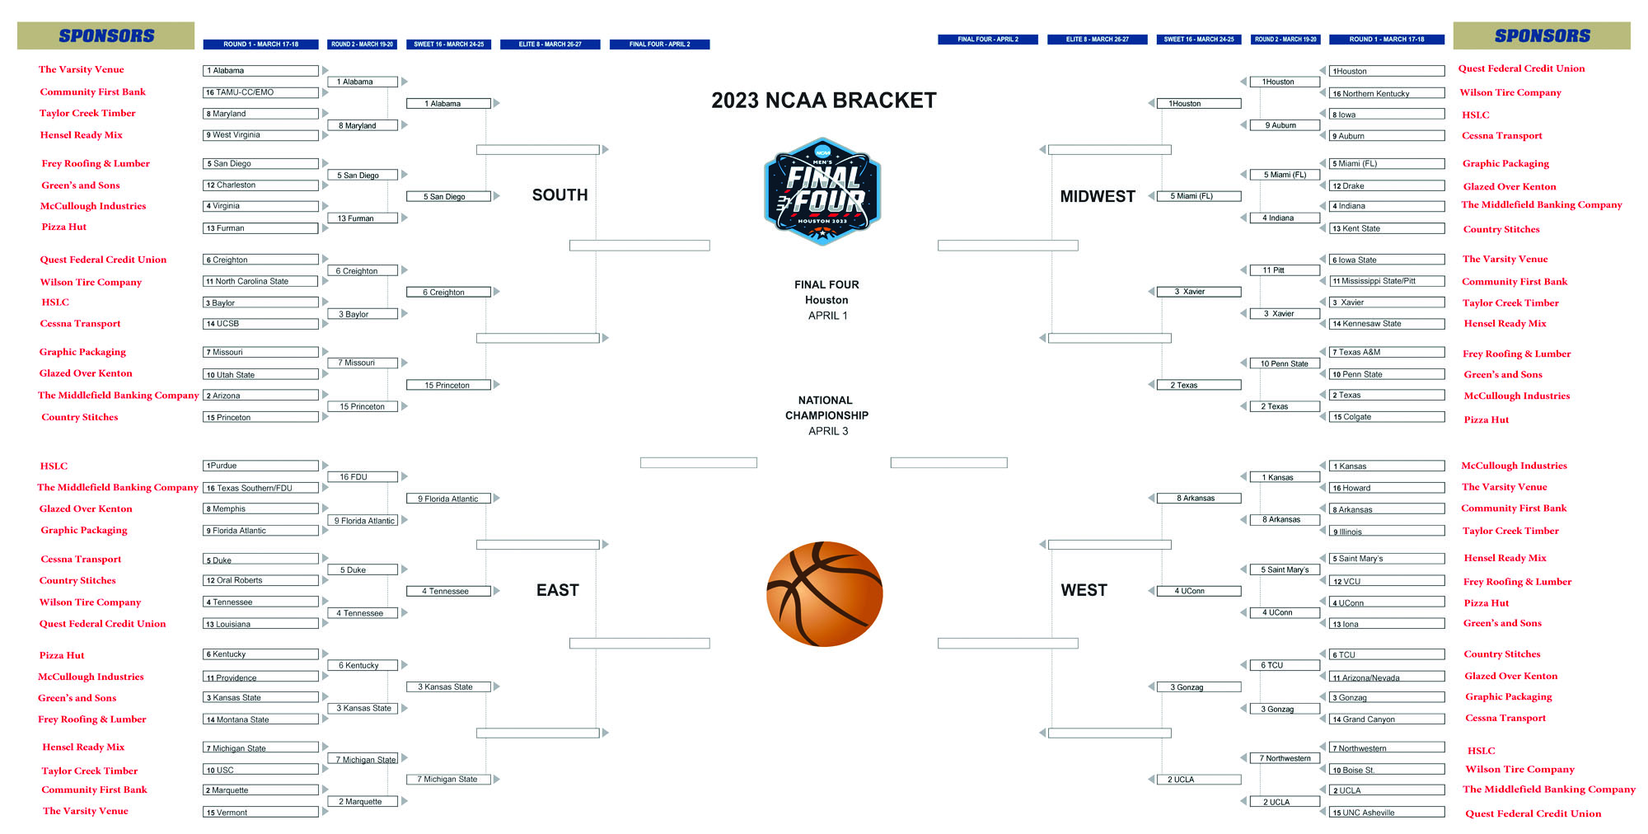Viewport: 1648px width, 834px height.
Task: Click the 14 Kennesaw State entry
Action: (x=1387, y=324)
